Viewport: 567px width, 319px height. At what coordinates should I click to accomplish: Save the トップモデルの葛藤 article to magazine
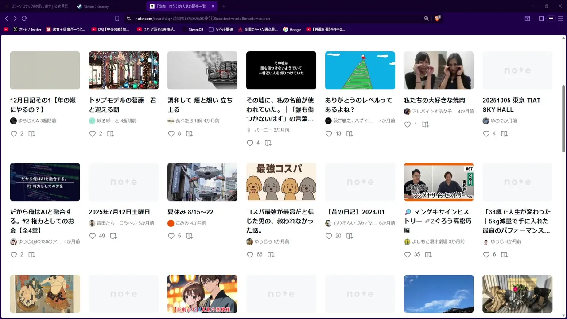coord(111,134)
